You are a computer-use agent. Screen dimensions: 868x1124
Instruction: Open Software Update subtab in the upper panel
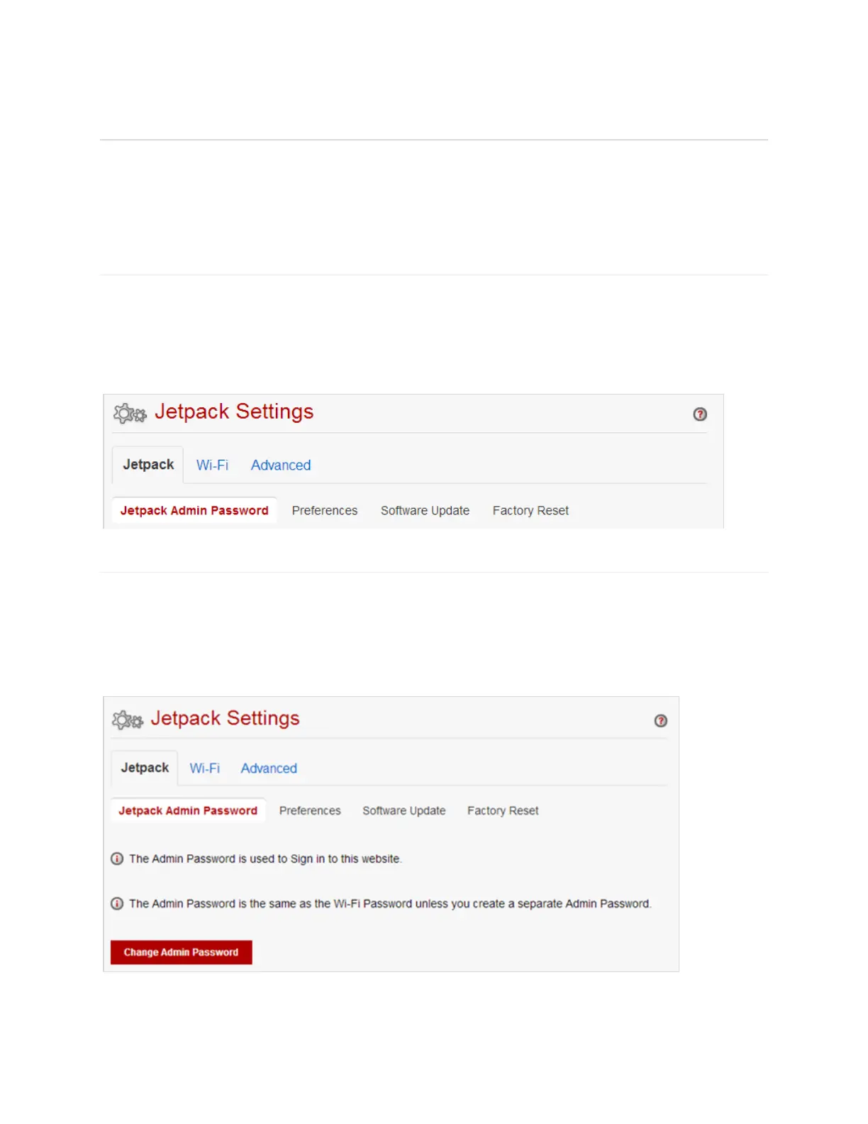pyautogui.click(x=425, y=511)
